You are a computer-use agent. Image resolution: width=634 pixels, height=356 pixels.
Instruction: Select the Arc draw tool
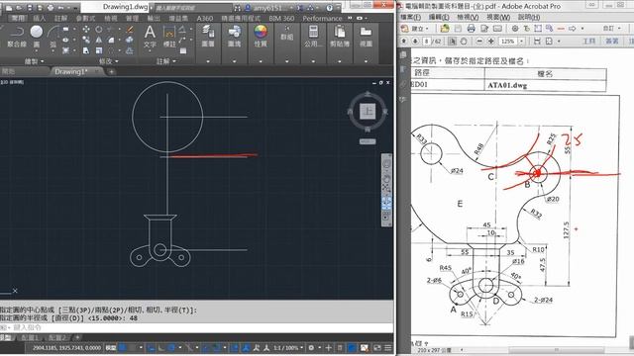tap(53, 36)
